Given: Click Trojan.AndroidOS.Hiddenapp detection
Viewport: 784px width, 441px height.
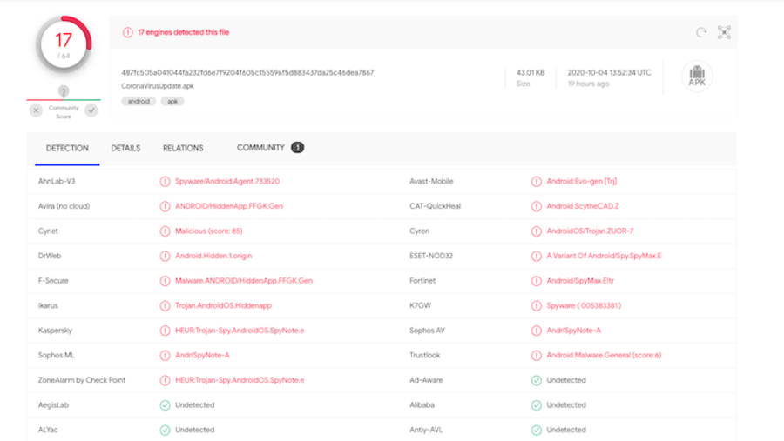Looking at the screenshot, I should [x=223, y=305].
